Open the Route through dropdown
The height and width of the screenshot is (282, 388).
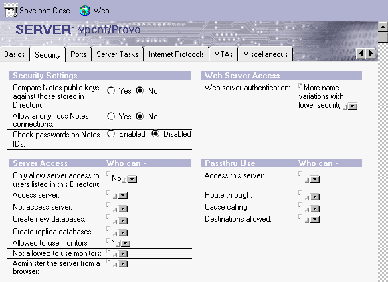(x=315, y=197)
